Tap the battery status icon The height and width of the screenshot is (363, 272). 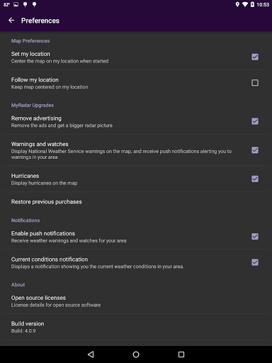click(x=252, y=4)
